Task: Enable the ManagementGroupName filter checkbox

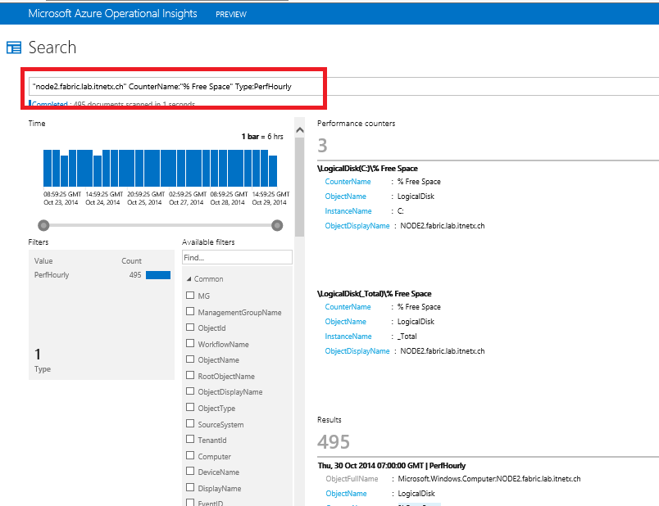Action: (190, 312)
